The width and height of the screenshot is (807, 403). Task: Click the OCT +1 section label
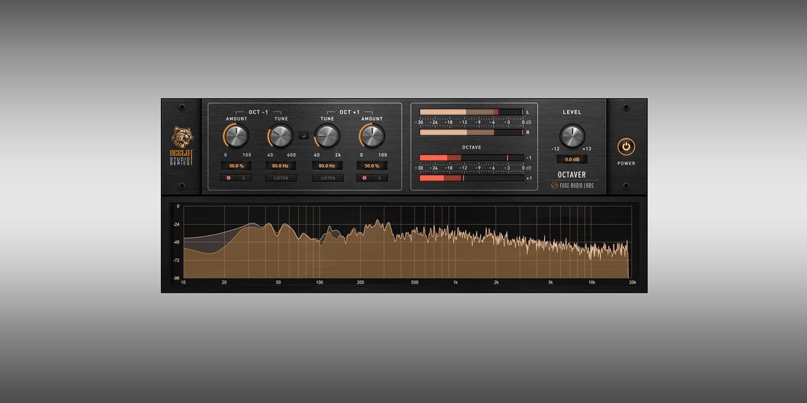click(350, 112)
